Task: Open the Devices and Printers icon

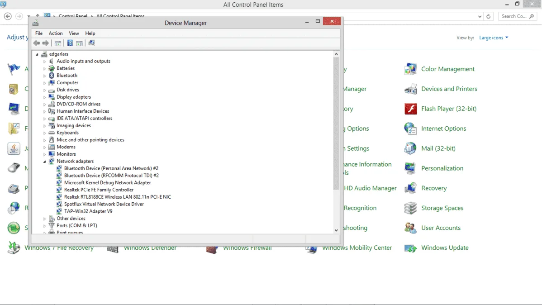Action: pyautogui.click(x=410, y=89)
